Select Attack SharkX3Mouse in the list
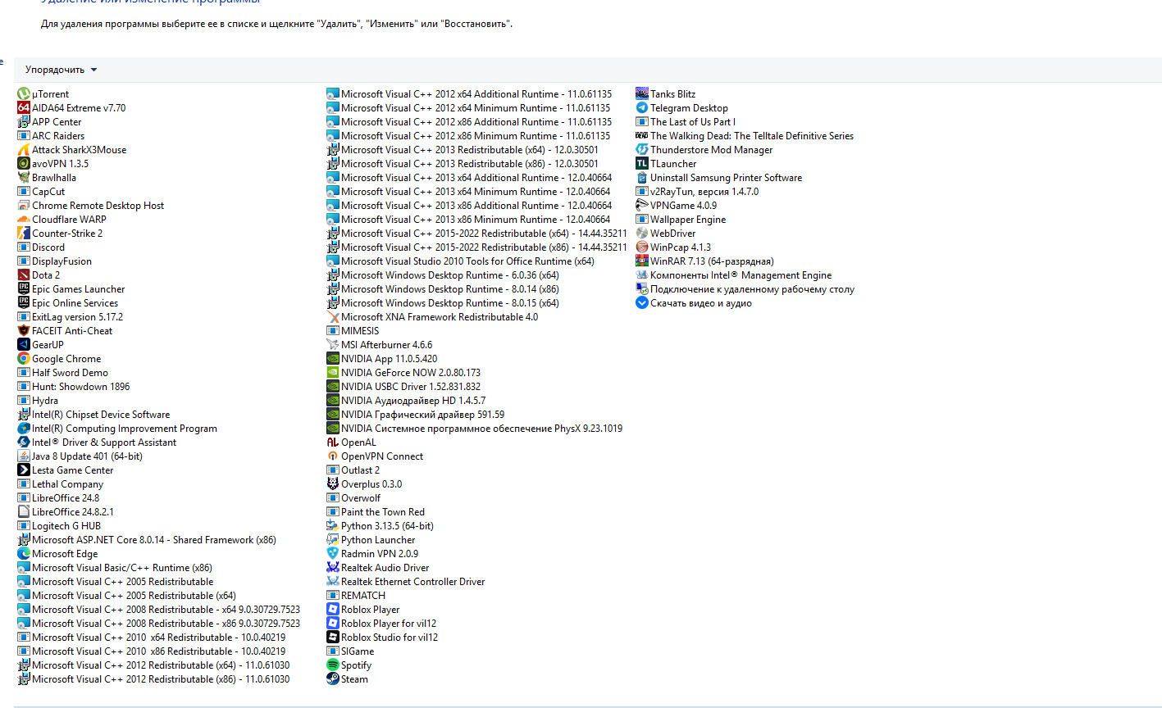This screenshot has height=708, width=1162. [72, 150]
